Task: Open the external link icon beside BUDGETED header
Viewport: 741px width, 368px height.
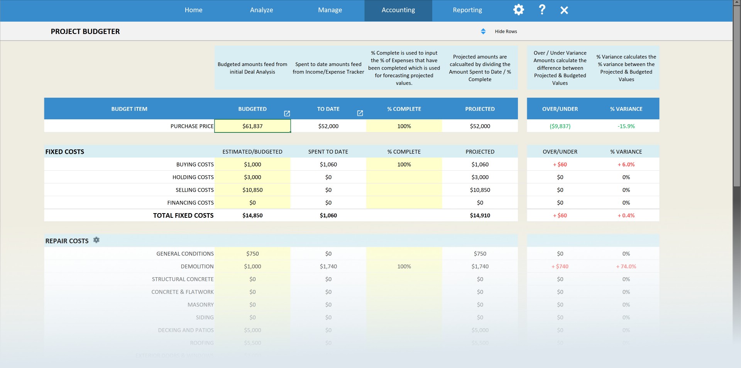Action: coord(287,114)
